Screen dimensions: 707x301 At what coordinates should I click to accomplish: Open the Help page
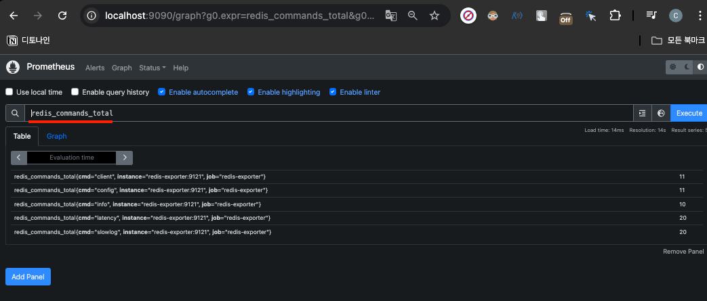click(x=181, y=68)
